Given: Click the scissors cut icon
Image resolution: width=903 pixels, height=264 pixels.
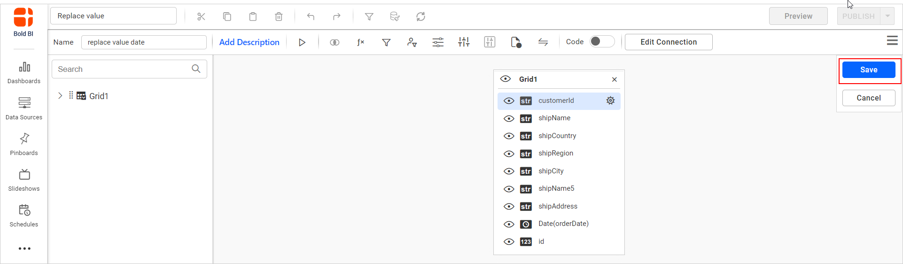Looking at the screenshot, I should (201, 16).
